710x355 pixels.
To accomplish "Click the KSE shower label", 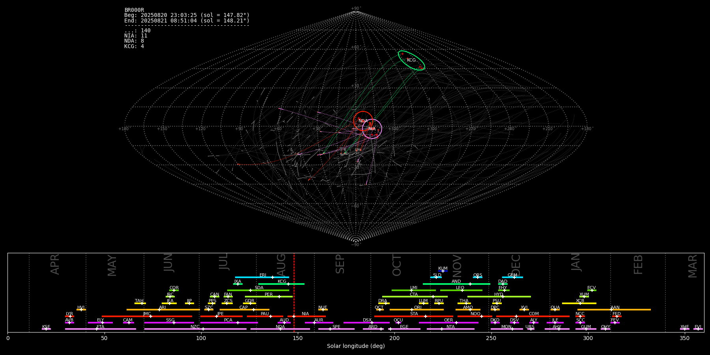I will click(x=46, y=327).
